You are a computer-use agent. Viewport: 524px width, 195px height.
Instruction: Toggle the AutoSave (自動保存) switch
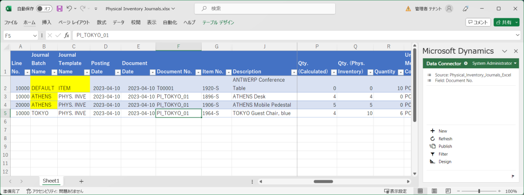tap(44, 9)
